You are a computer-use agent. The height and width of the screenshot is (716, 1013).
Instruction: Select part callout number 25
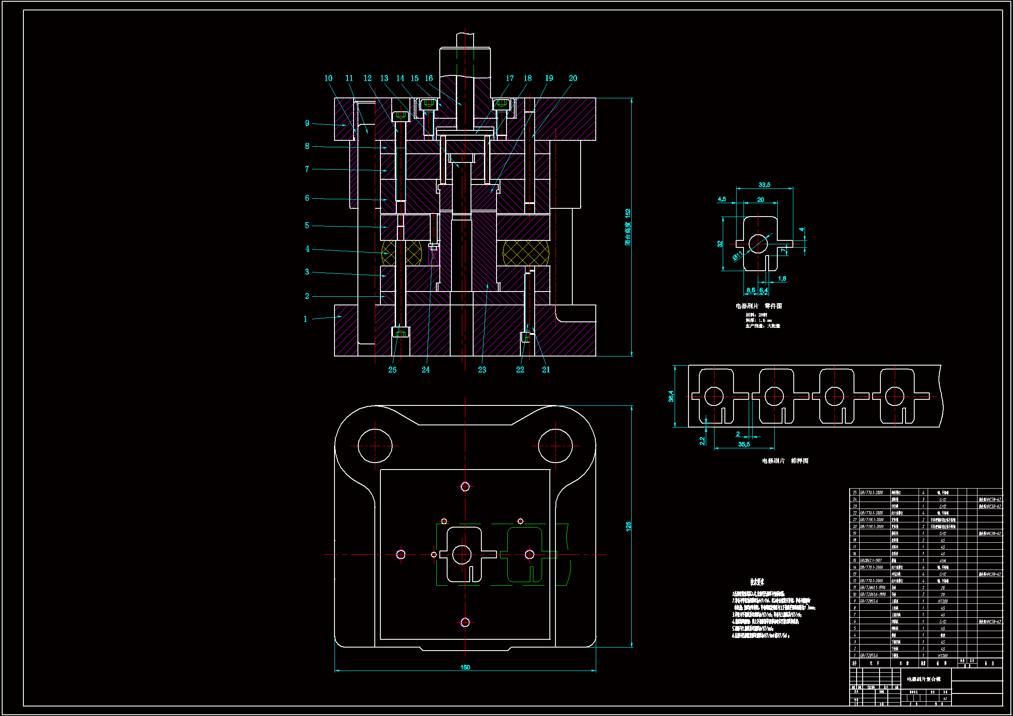tap(392, 370)
